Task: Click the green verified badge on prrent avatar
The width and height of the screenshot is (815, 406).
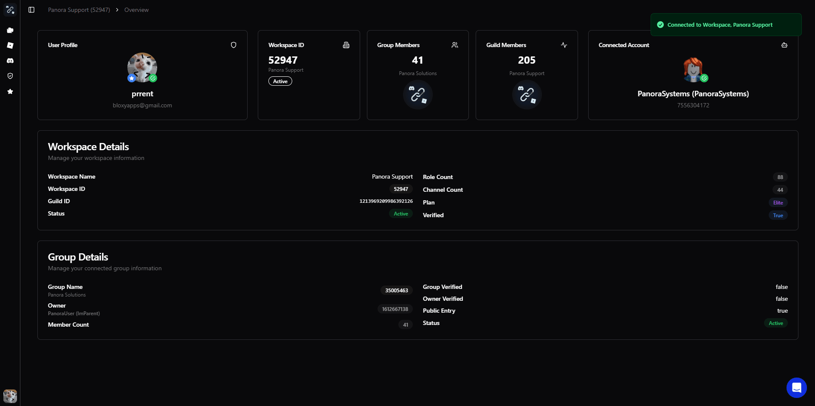Action: click(x=153, y=78)
